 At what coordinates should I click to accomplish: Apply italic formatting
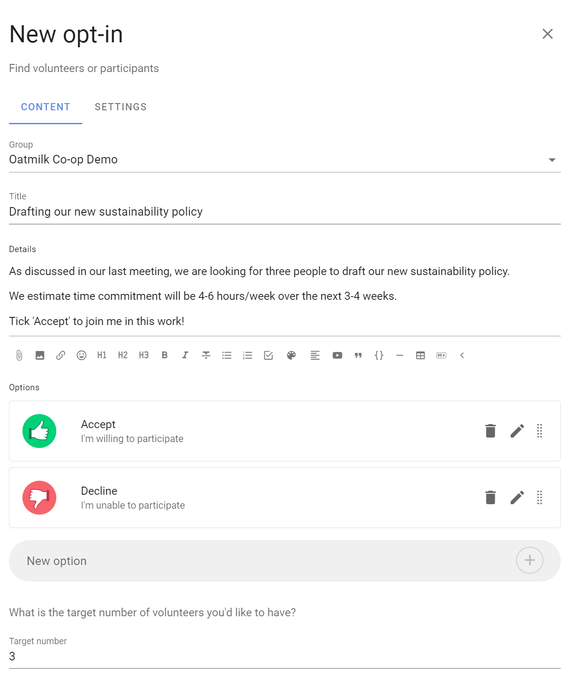185,355
